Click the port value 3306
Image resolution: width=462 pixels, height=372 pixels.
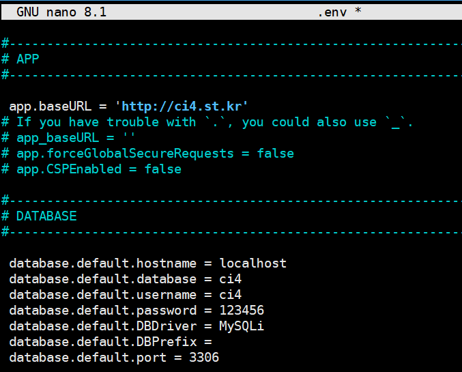[x=204, y=358]
